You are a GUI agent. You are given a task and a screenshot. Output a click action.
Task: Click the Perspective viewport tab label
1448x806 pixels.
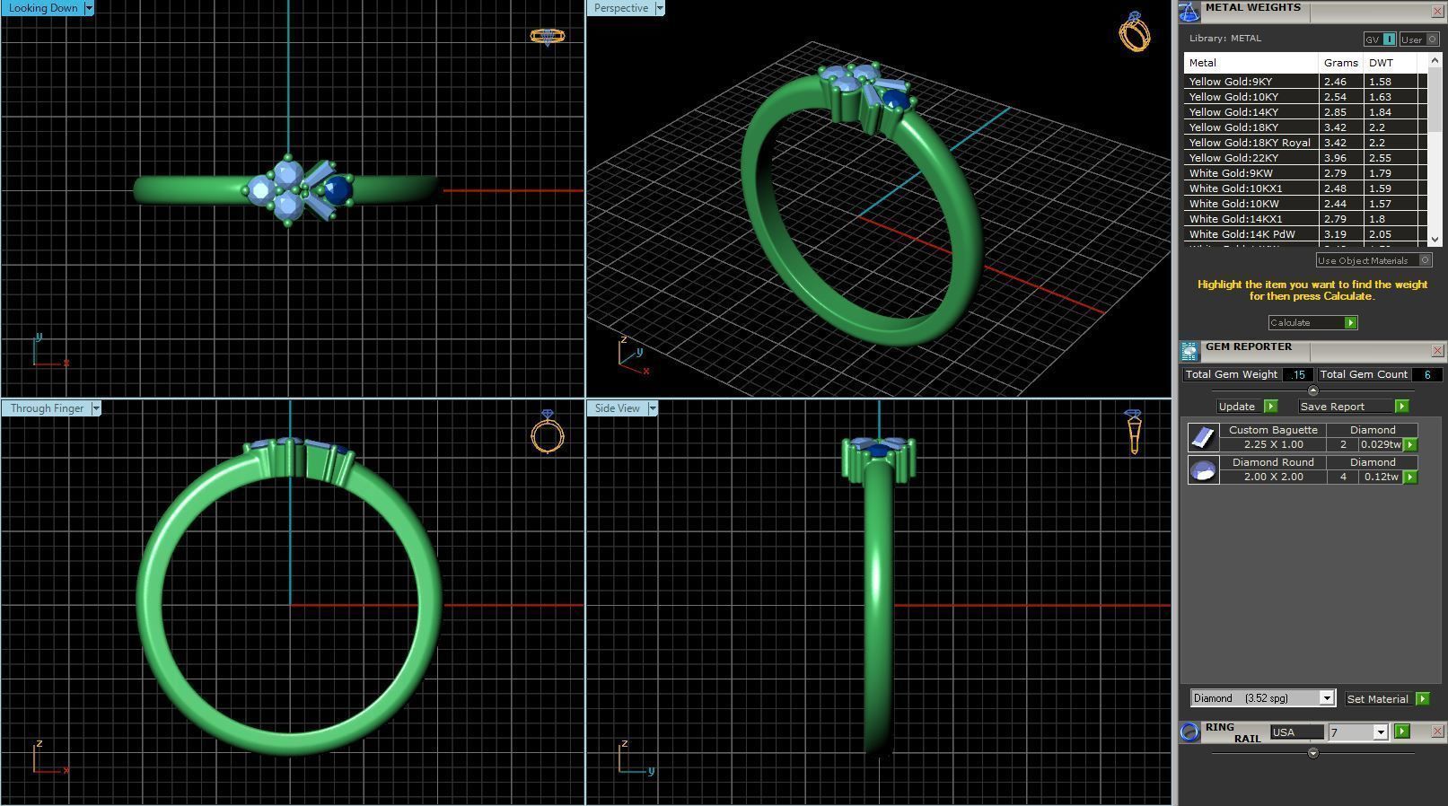coord(620,8)
